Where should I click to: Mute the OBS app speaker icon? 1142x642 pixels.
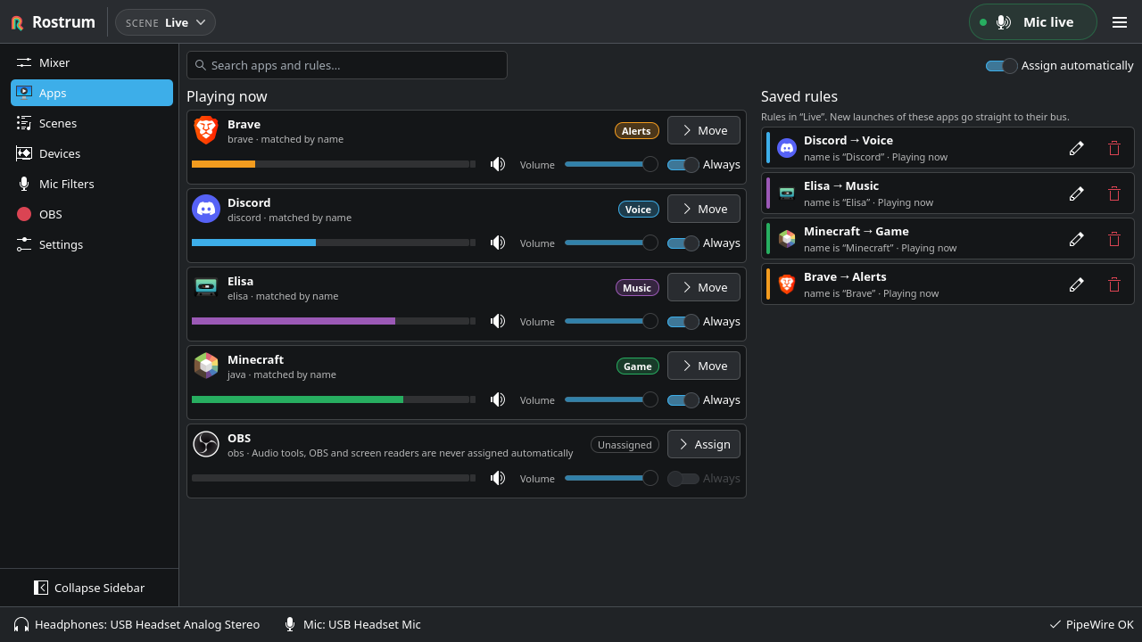point(498,478)
